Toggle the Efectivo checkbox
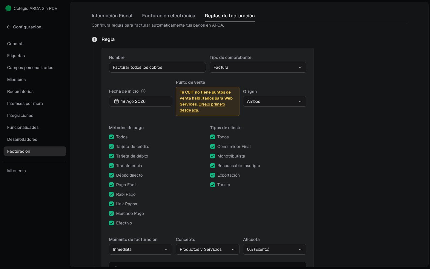This screenshot has width=430, height=269. pos(111,223)
